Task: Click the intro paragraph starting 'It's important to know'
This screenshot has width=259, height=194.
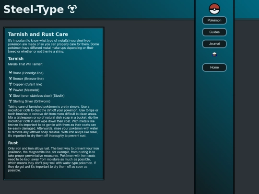Action: coord(54,46)
